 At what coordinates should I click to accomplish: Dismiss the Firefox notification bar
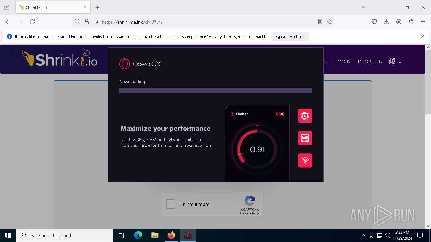[x=423, y=36]
